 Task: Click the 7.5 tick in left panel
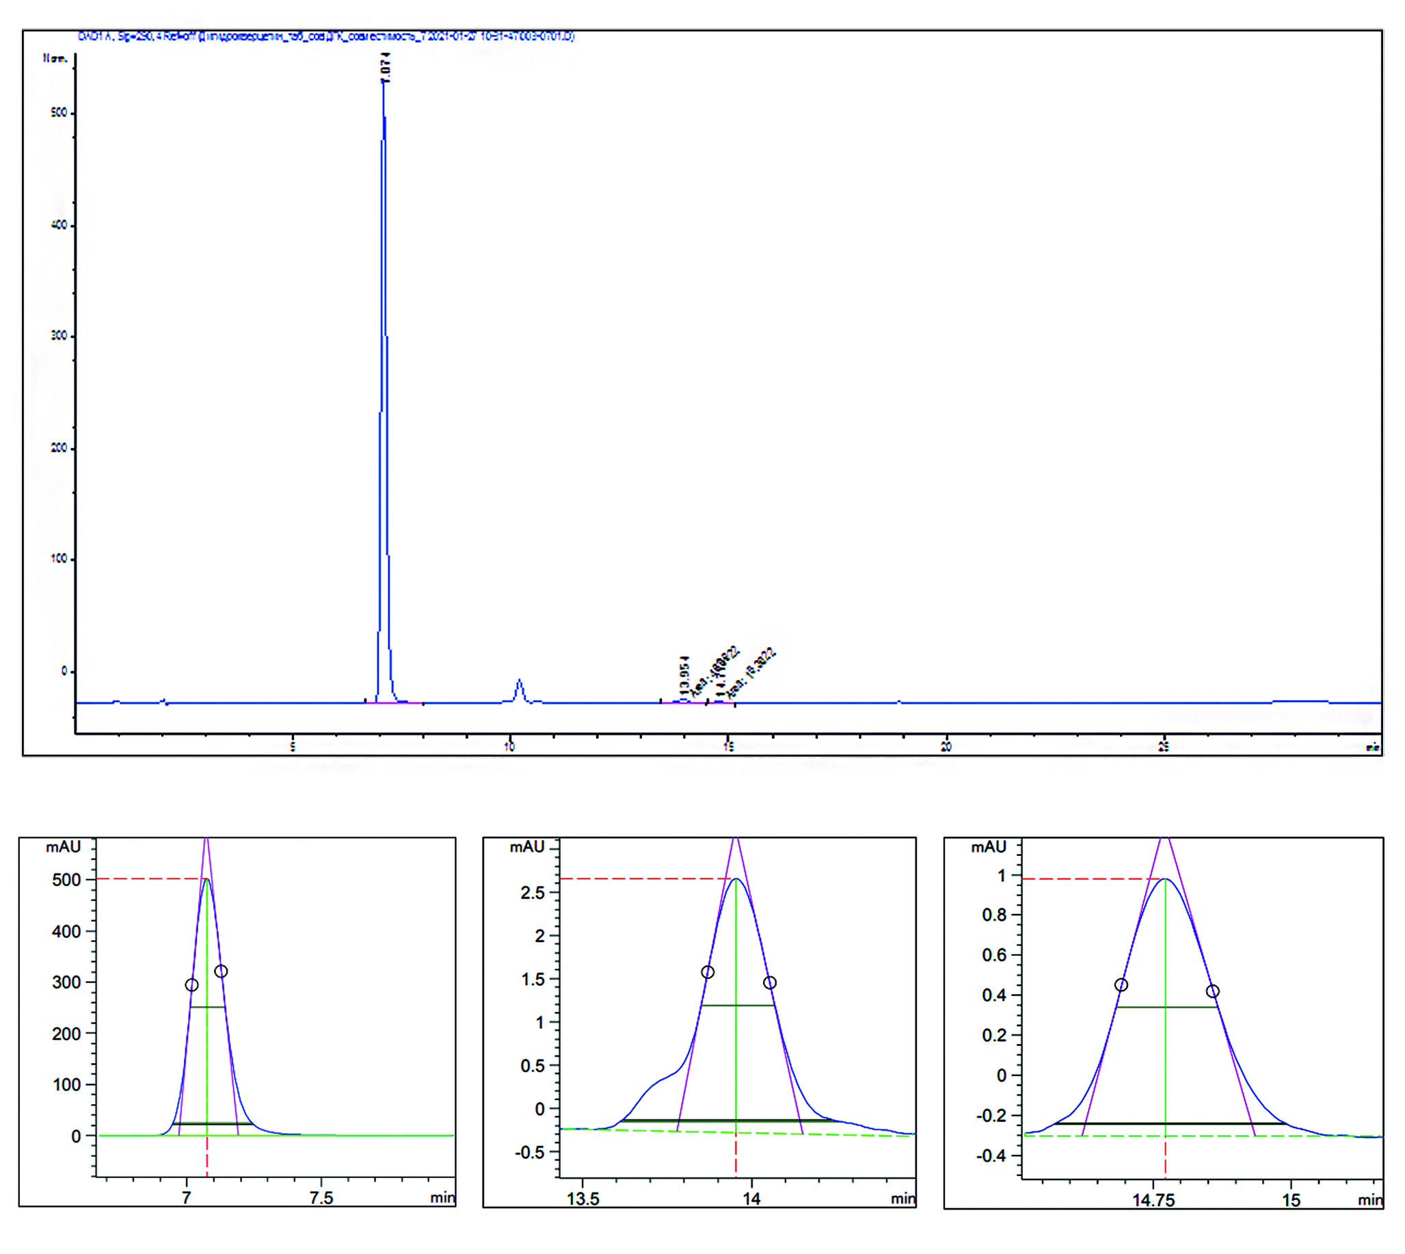(321, 1197)
